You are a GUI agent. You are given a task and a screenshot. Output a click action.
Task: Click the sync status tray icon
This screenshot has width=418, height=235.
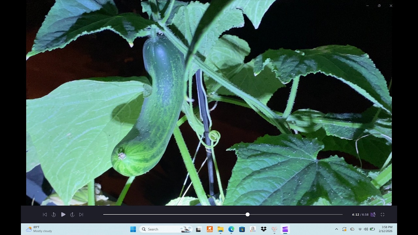pyautogui.click(x=344, y=229)
